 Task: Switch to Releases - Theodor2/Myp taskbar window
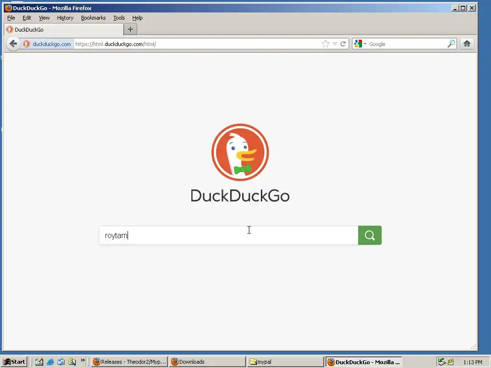pyautogui.click(x=129, y=362)
